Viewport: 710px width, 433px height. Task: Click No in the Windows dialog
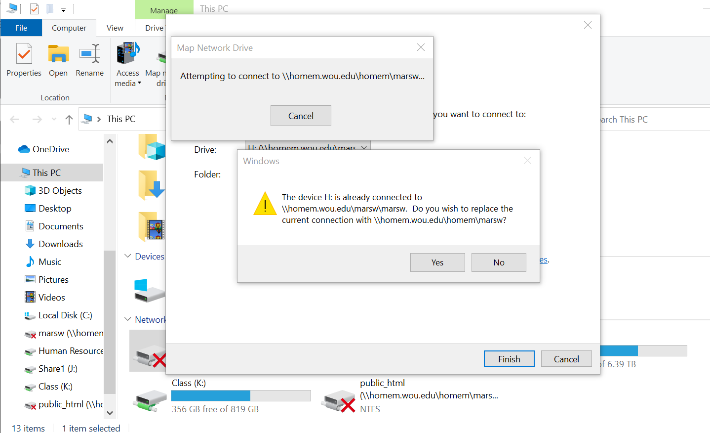[x=499, y=262]
